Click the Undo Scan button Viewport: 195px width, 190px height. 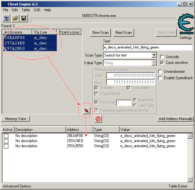tap(166, 33)
